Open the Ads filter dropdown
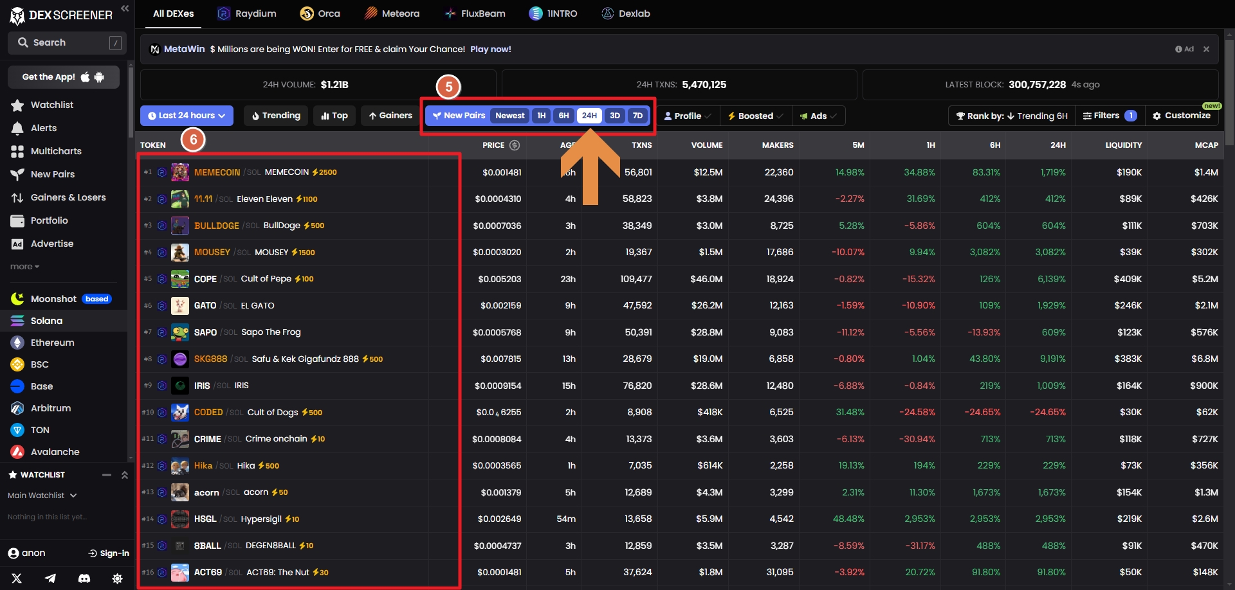 (x=818, y=116)
